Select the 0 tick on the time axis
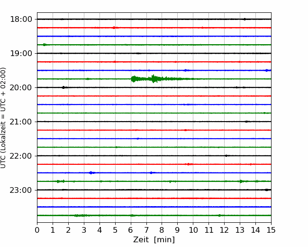This screenshot has height=247, width=308. pyautogui.click(x=37, y=230)
